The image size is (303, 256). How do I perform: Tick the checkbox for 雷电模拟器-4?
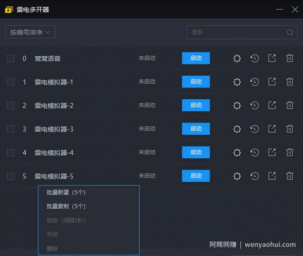[x=11, y=153]
